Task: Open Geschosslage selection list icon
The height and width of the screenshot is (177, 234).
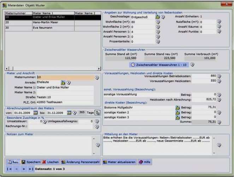Action: click(x=158, y=17)
